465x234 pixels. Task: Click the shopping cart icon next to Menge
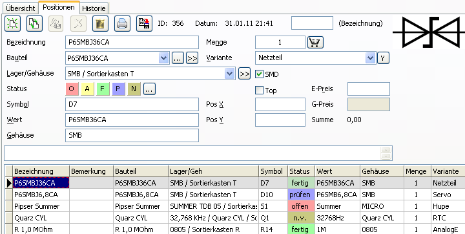(315, 43)
